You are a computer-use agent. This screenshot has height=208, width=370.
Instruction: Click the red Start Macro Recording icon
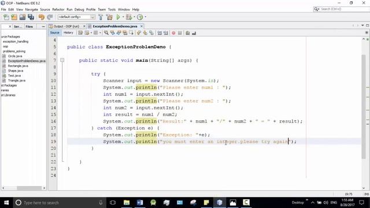coord(173,33)
